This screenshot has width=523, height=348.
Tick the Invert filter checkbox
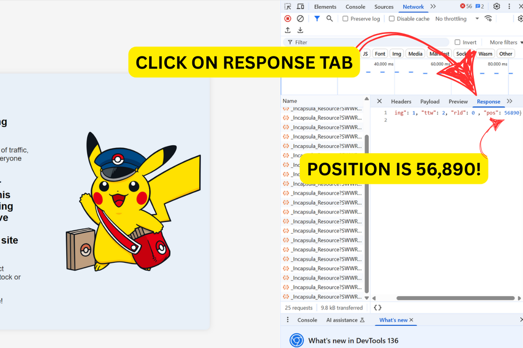[458, 42]
